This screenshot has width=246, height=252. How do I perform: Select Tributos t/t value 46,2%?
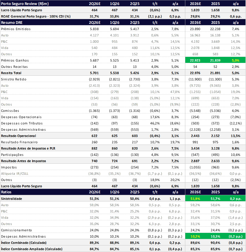click(155, 123)
